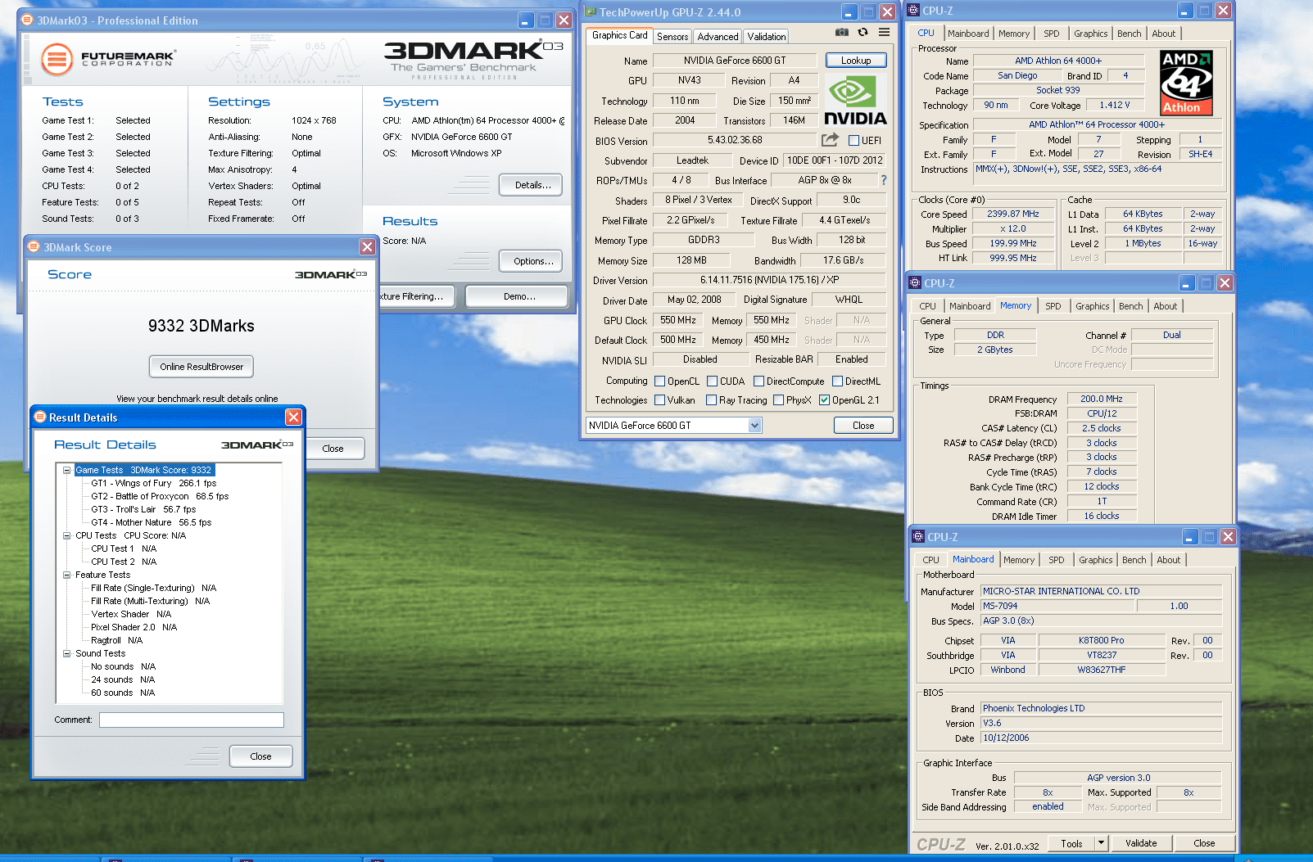1313x862 pixels.
Task: Collapse the Sound Tests tree node
Action: pos(67,653)
